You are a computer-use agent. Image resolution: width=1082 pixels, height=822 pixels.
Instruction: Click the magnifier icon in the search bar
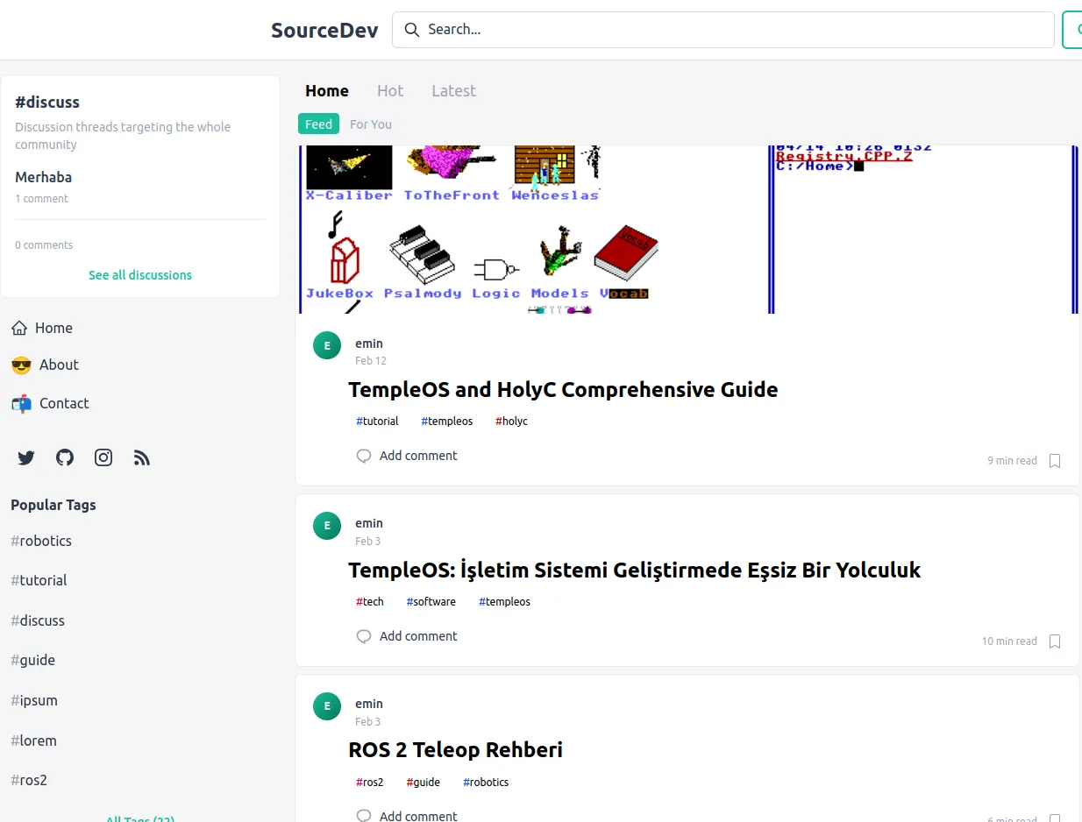pos(411,29)
